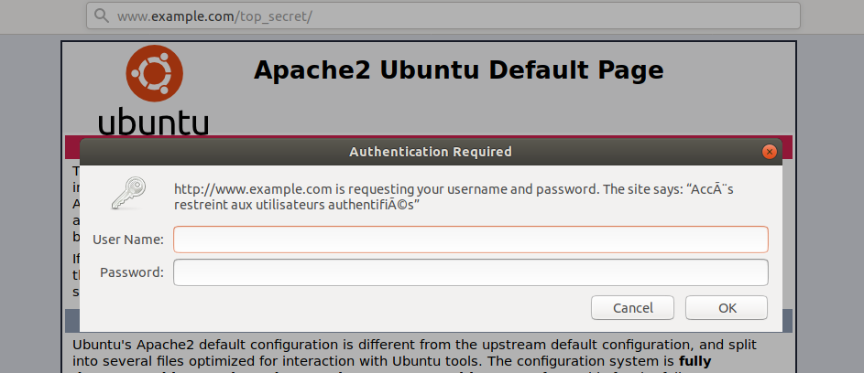Focus the Password input field
Screen dimensions: 864x373
pos(470,272)
